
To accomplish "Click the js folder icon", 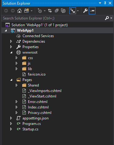I will [x=24, y=63].
